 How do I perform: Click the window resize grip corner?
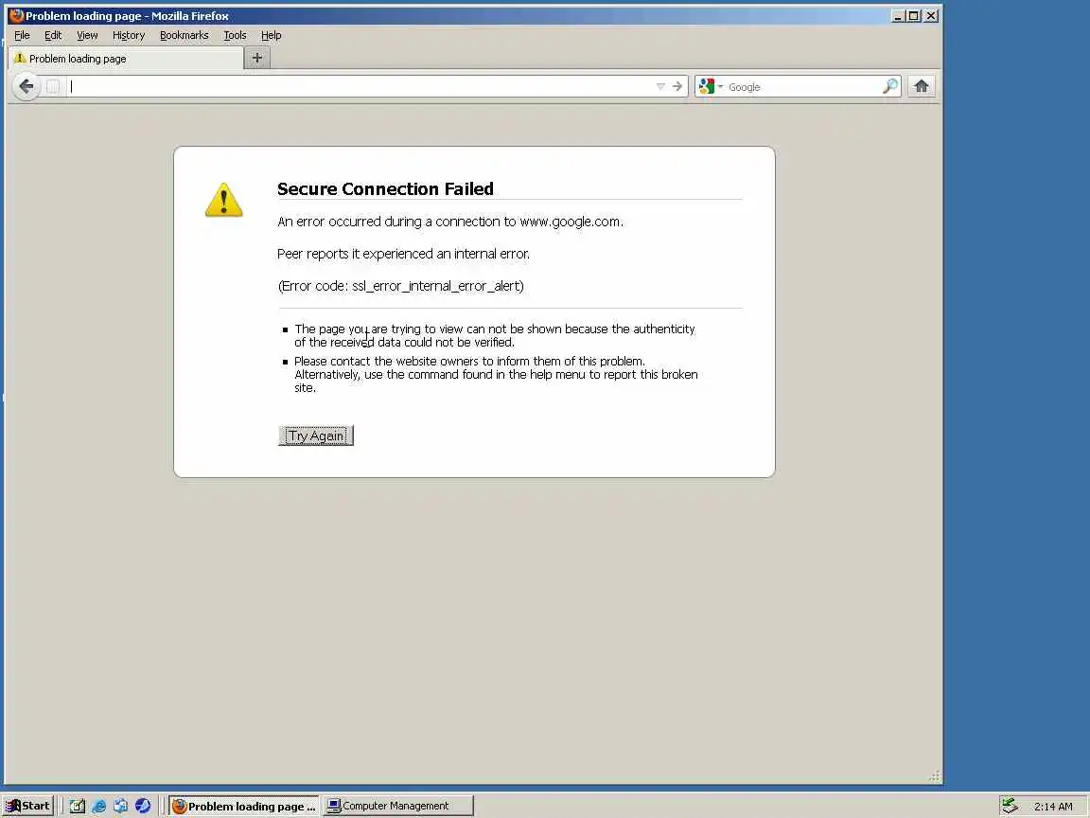(934, 776)
